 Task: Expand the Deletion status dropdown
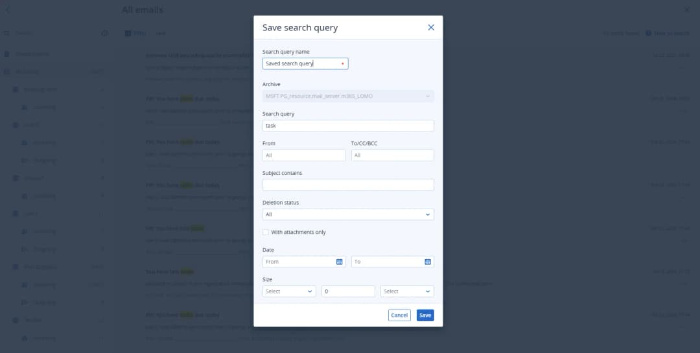click(x=348, y=214)
